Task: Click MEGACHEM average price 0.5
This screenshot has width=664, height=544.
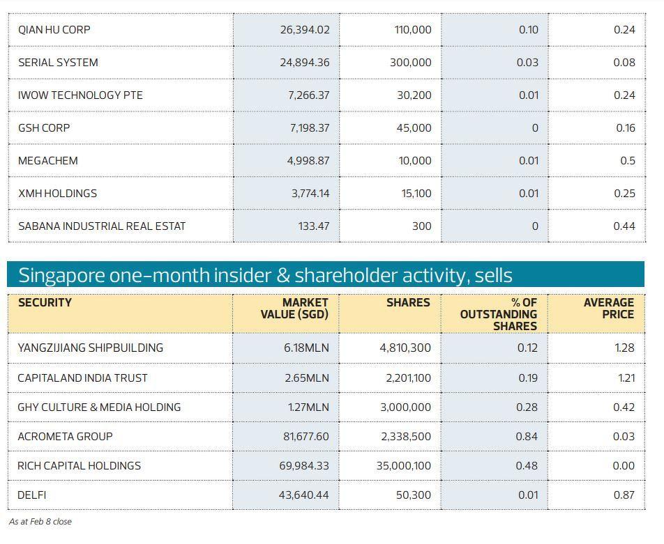Action: point(628,161)
